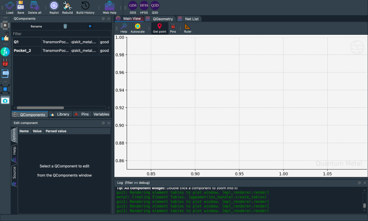Click Delete all components icon
This screenshot has height=221, width=368.
[34, 7]
